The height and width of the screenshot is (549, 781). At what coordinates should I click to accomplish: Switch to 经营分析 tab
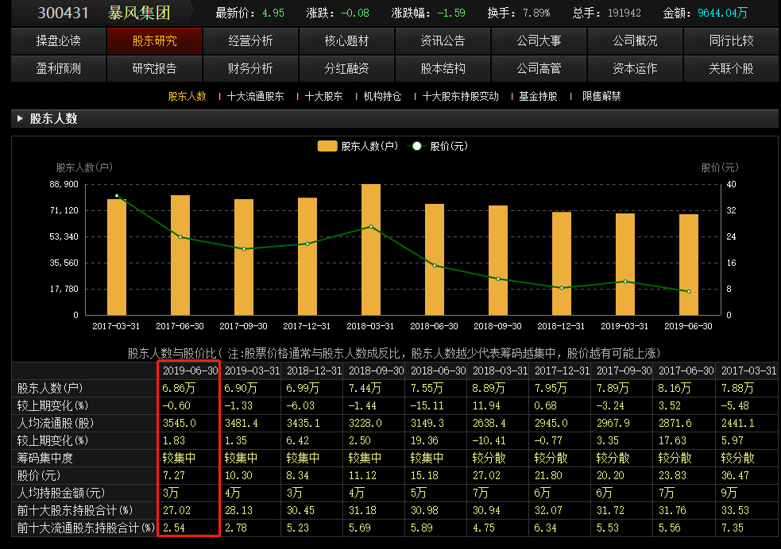click(x=250, y=40)
